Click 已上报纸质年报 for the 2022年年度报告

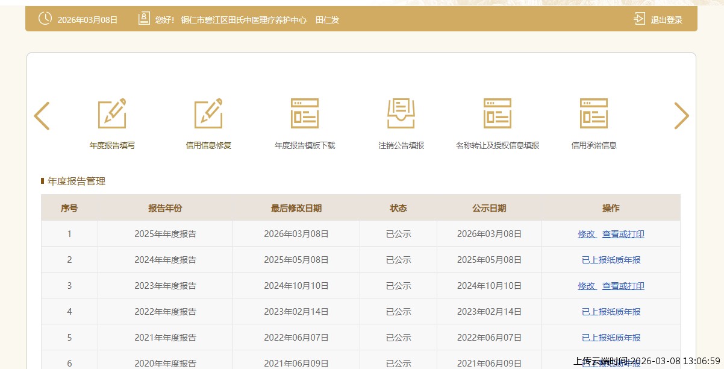(x=611, y=312)
